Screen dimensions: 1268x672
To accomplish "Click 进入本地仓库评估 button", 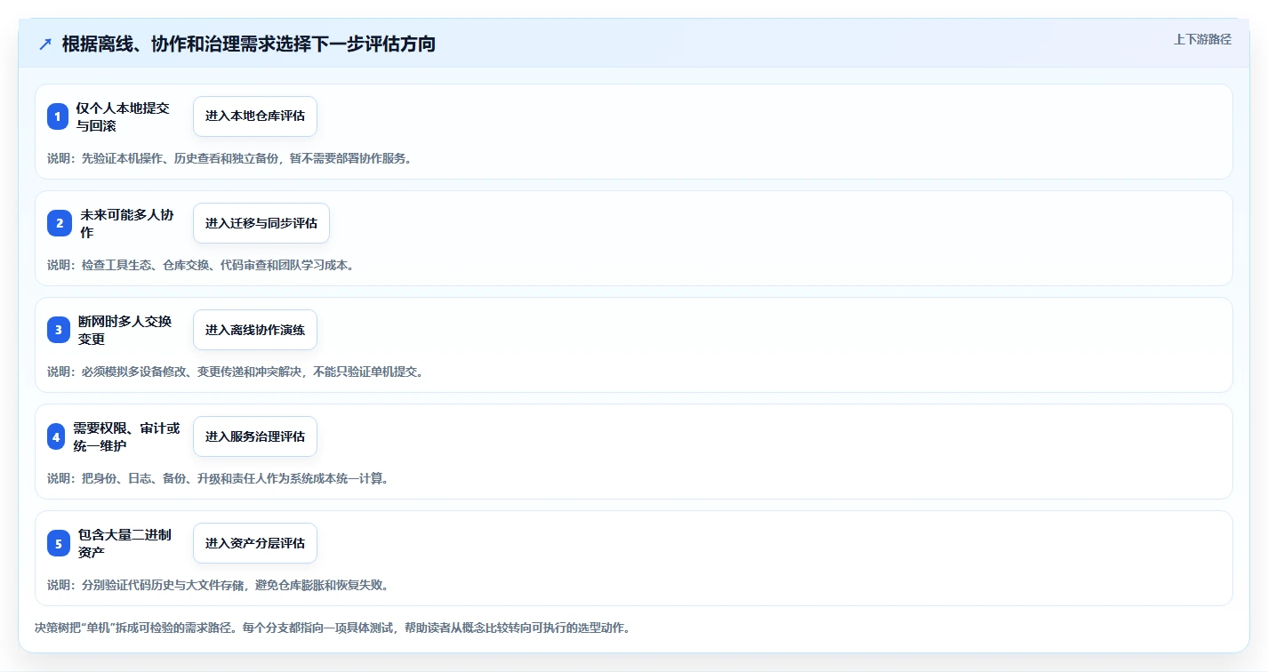I will pyautogui.click(x=255, y=116).
